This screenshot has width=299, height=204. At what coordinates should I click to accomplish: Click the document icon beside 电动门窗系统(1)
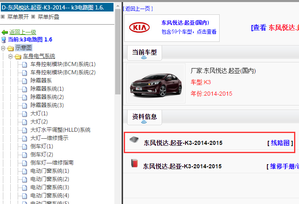(x=24, y=172)
